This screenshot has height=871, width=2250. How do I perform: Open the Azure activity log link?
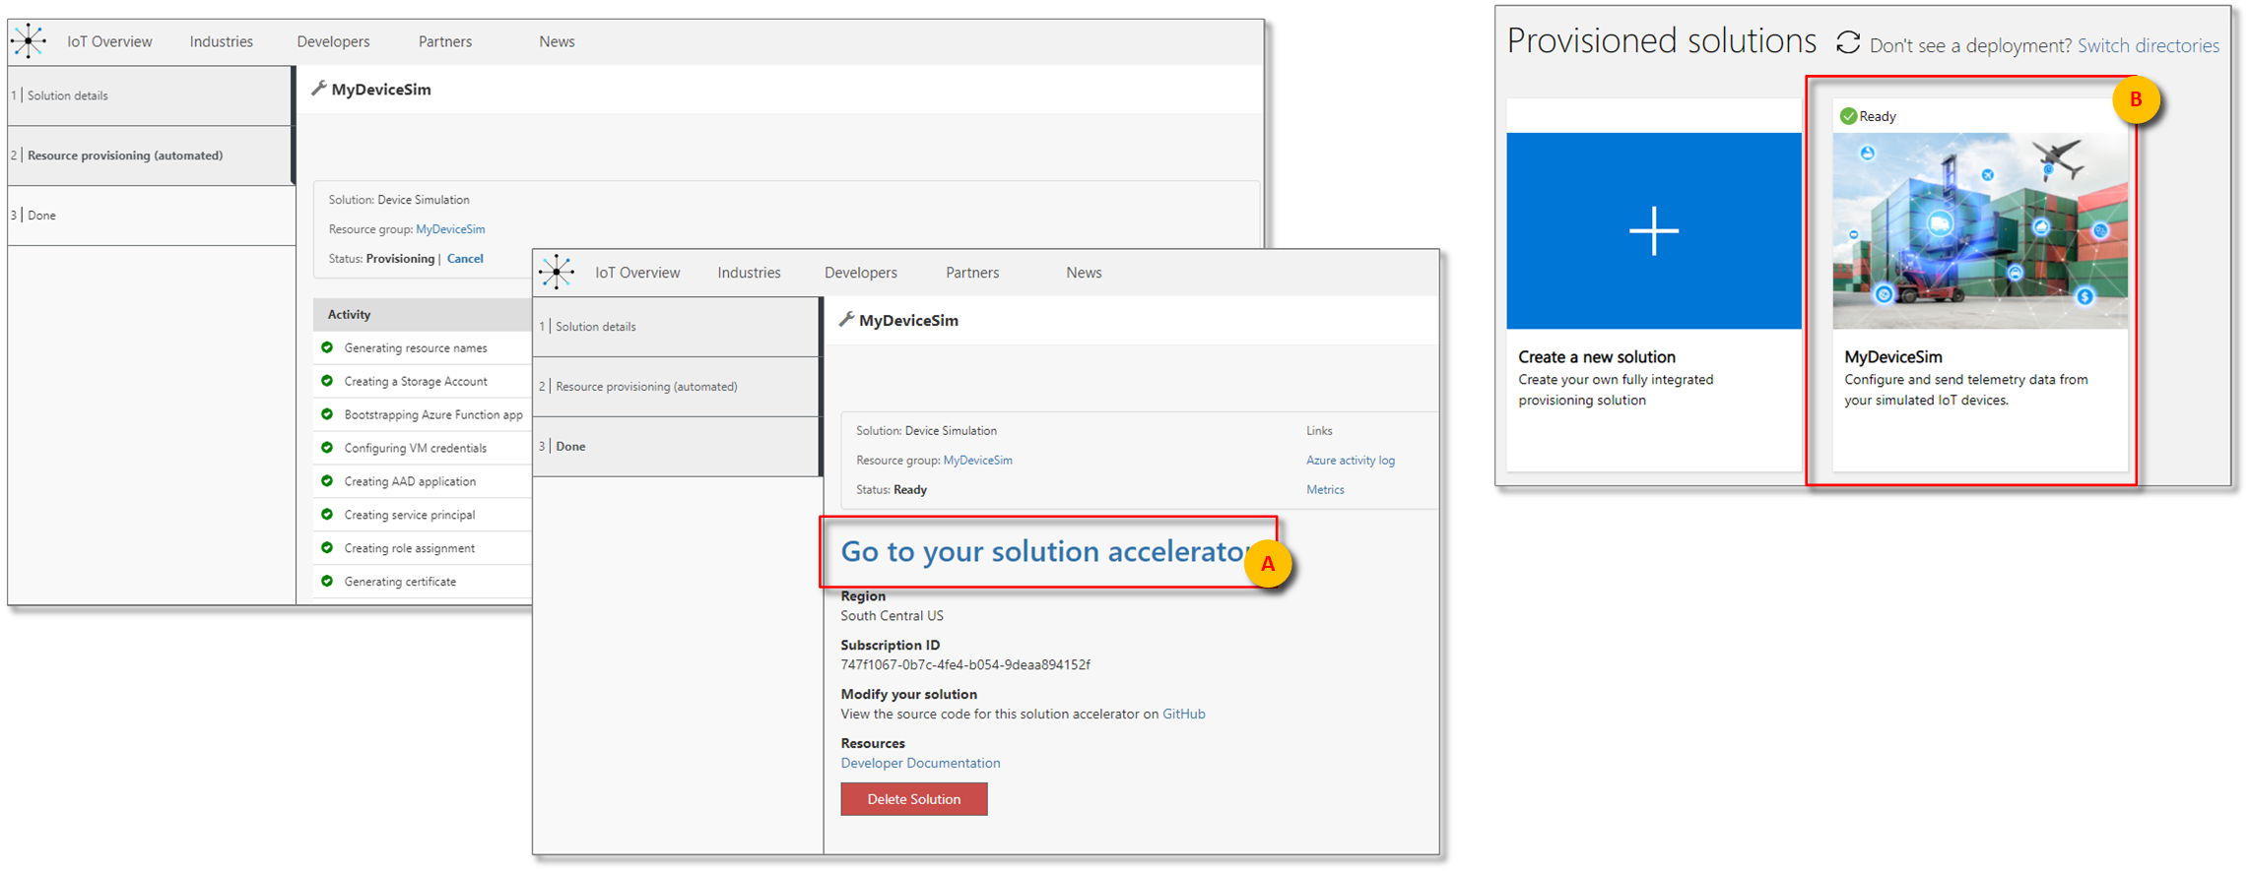click(1351, 460)
